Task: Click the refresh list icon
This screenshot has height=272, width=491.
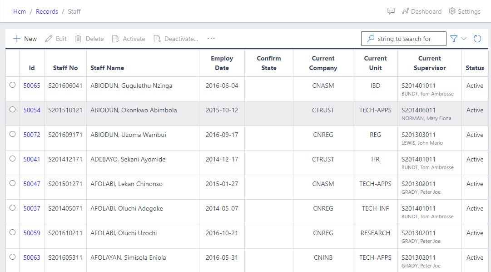Action: [x=477, y=39]
